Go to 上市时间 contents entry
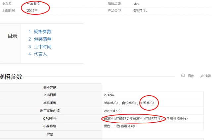 (x=43, y=47)
